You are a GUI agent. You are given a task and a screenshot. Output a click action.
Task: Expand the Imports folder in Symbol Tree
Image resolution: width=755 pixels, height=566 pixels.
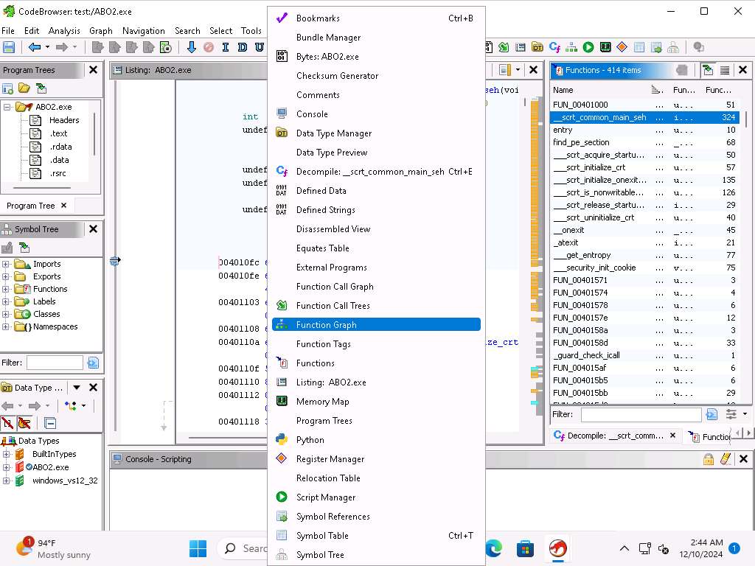[6, 264]
